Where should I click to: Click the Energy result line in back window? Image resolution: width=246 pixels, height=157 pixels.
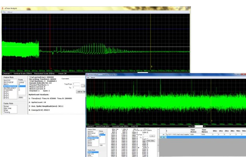pos(39,110)
